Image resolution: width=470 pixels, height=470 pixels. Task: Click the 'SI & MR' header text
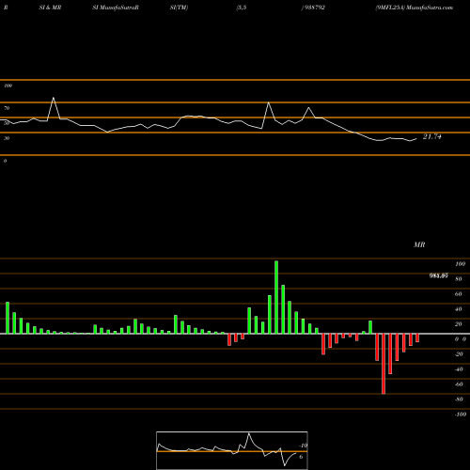point(50,8)
